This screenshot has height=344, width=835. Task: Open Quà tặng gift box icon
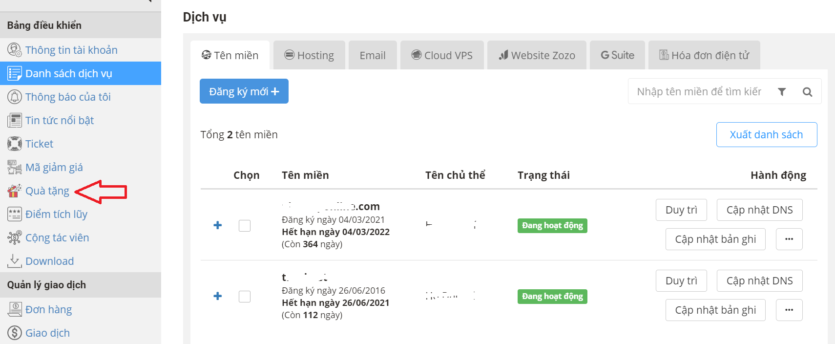click(14, 190)
